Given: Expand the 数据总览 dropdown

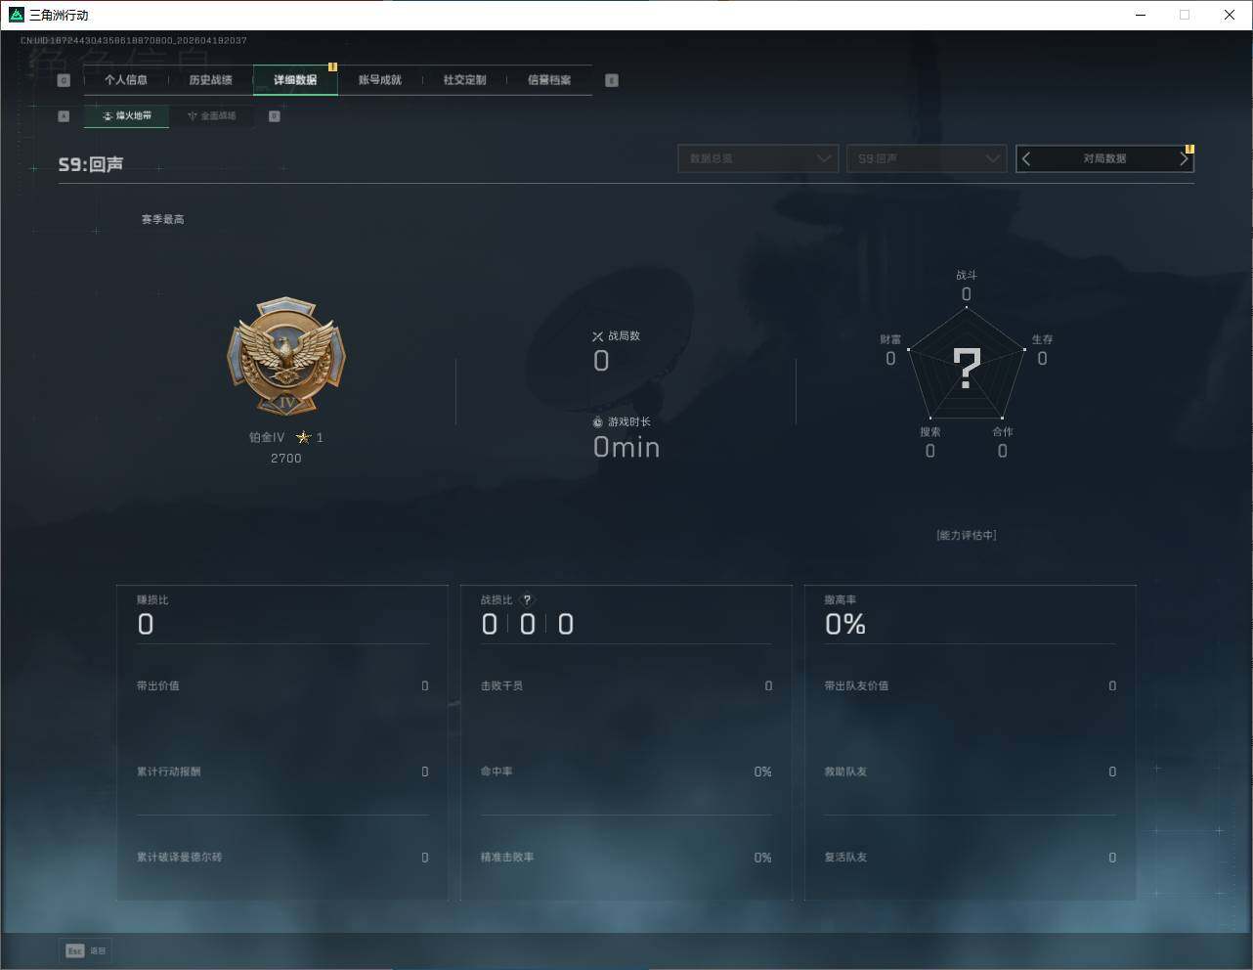Looking at the screenshot, I should point(758,158).
